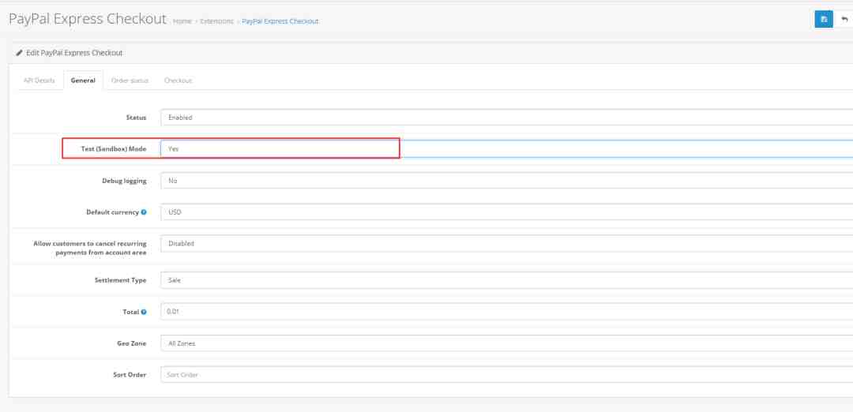Open the cancel recurring payments dropdown
Viewport: 853px width, 412px height.
click(x=506, y=244)
